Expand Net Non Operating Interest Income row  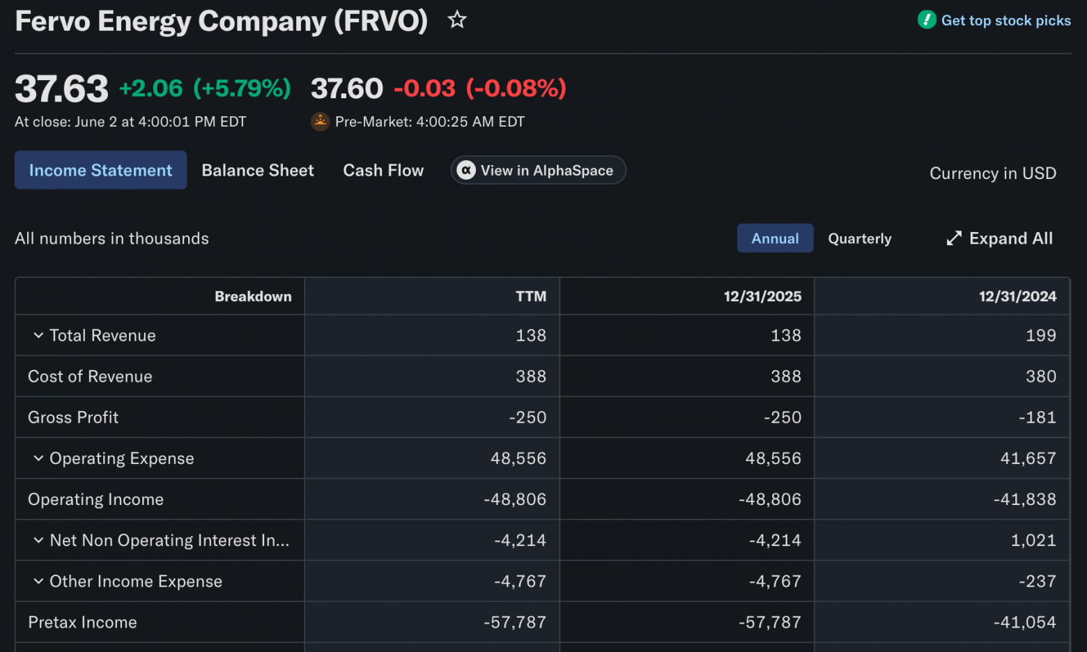coord(38,540)
